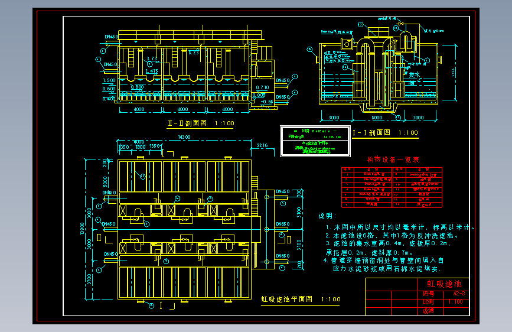
Task: Click the 5000 dimension under Ⅰ-Ⅰ section
Action: pyautogui.click(x=377, y=118)
